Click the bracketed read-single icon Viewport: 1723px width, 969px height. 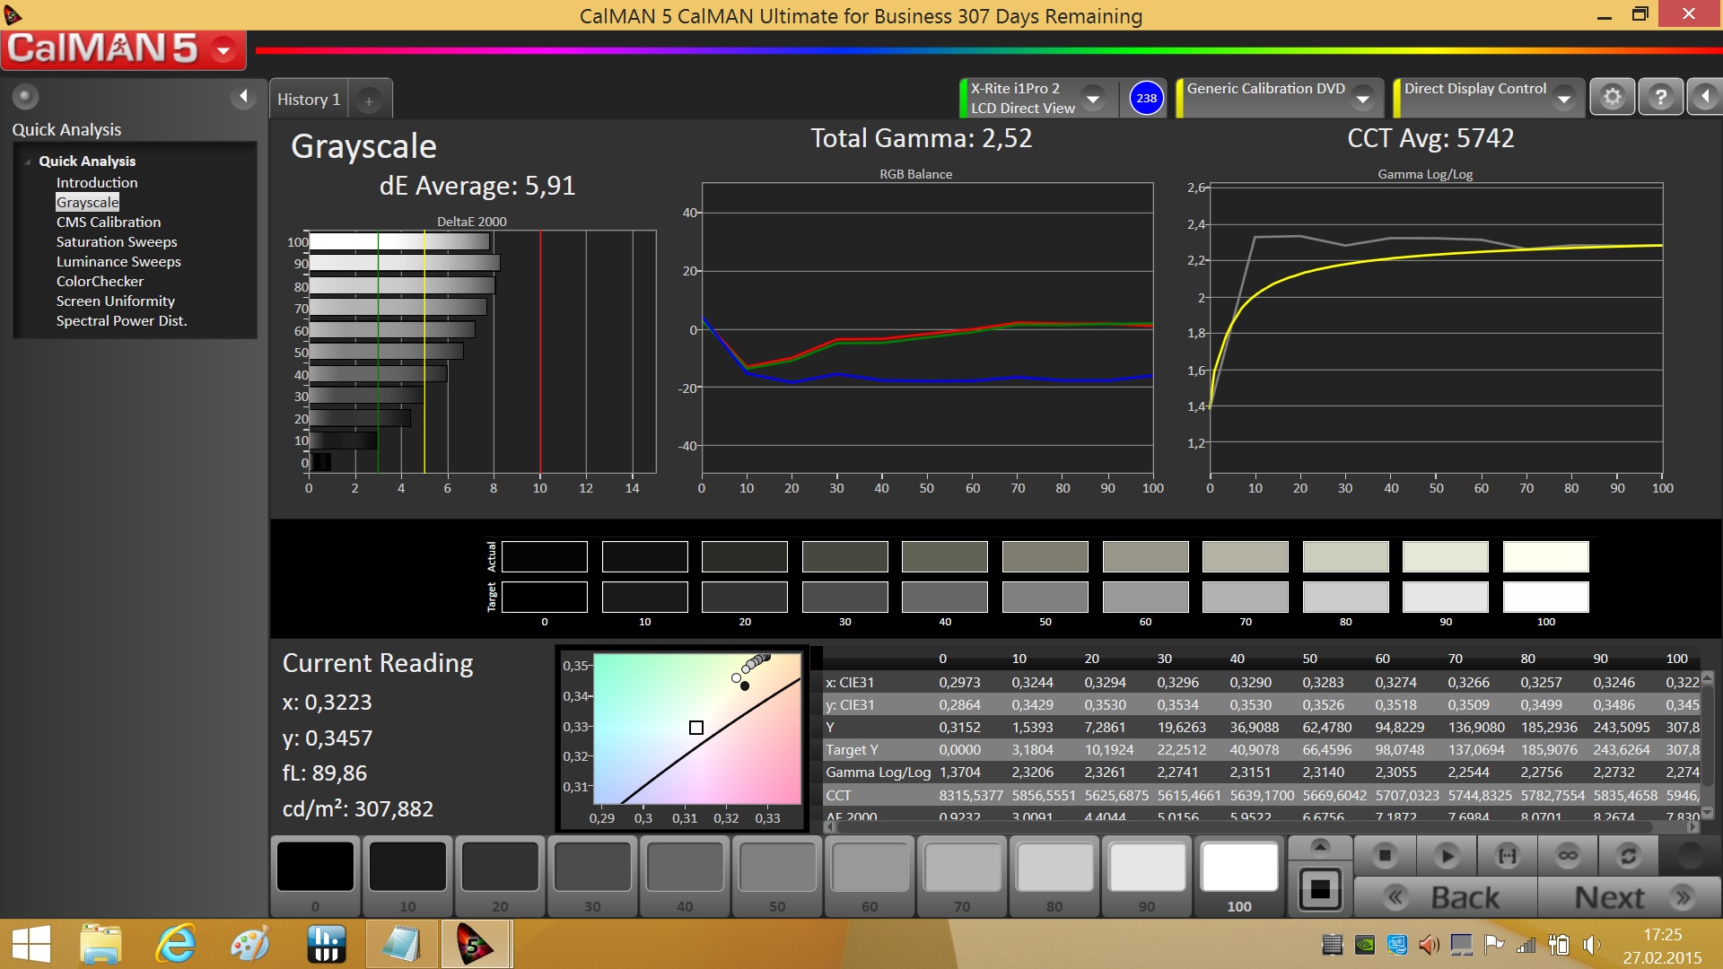[1508, 856]
